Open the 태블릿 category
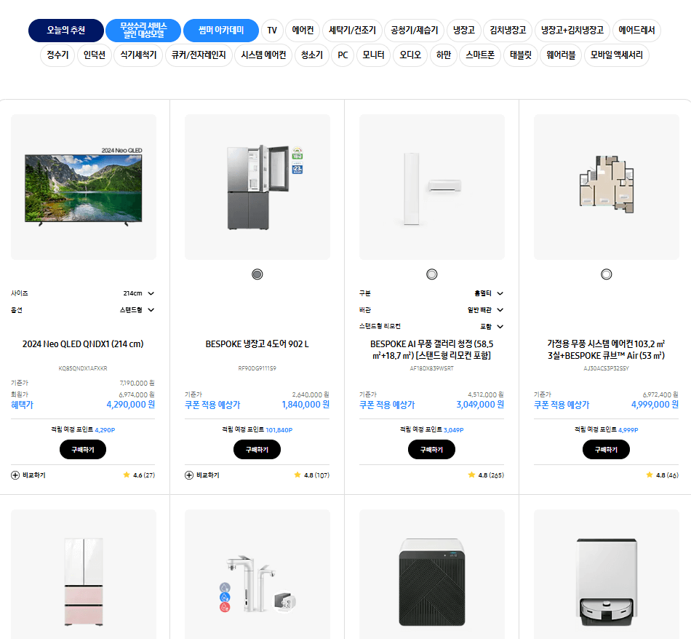 (521, 55)
